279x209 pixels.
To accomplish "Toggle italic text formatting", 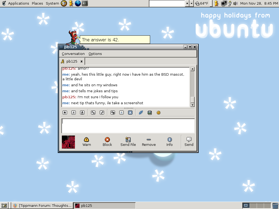I will point(74,113).
